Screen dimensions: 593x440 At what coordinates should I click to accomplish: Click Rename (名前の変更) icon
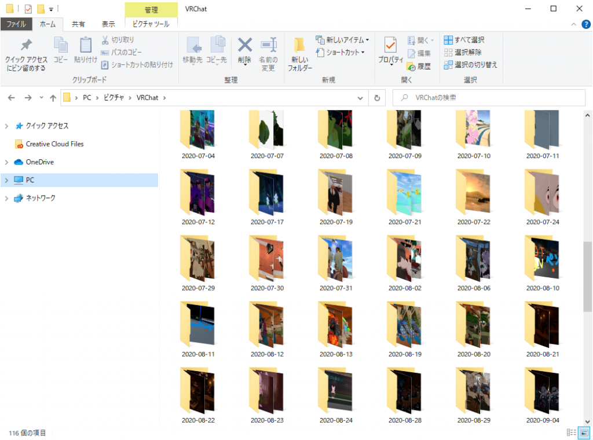[x=269, y=45]
